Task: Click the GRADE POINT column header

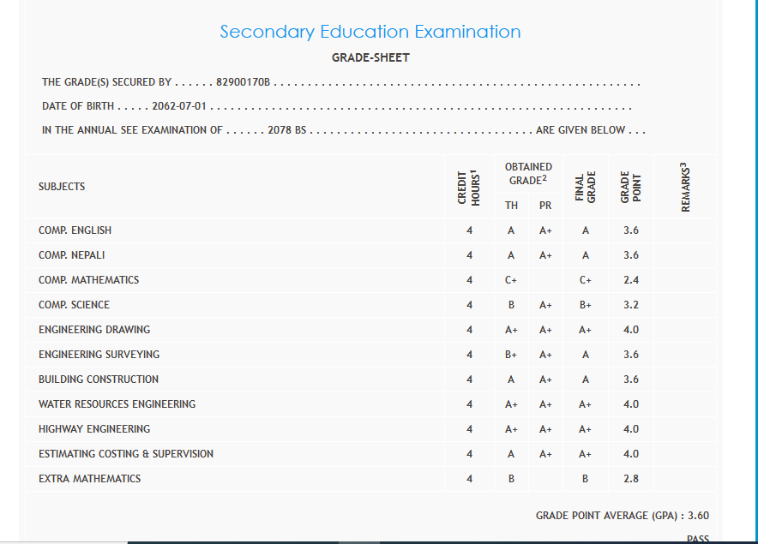Action: (x=630, y=187)
